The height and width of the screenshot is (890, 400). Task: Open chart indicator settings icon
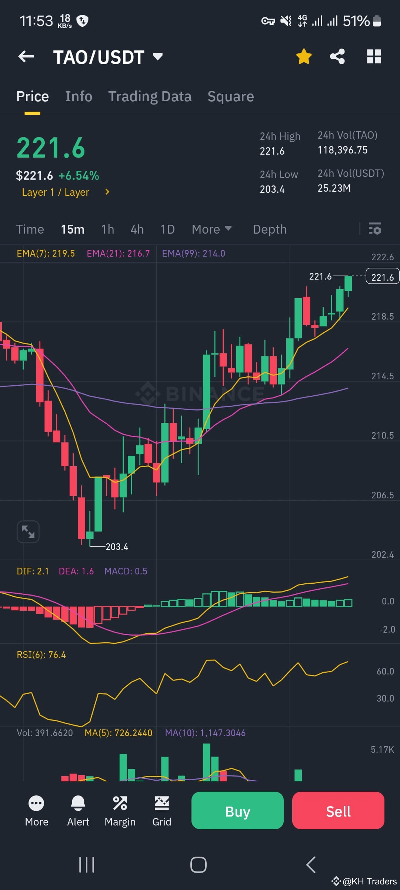click(375, 229)
